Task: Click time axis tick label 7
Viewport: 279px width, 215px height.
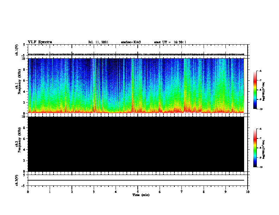Action: pos(182,192)
